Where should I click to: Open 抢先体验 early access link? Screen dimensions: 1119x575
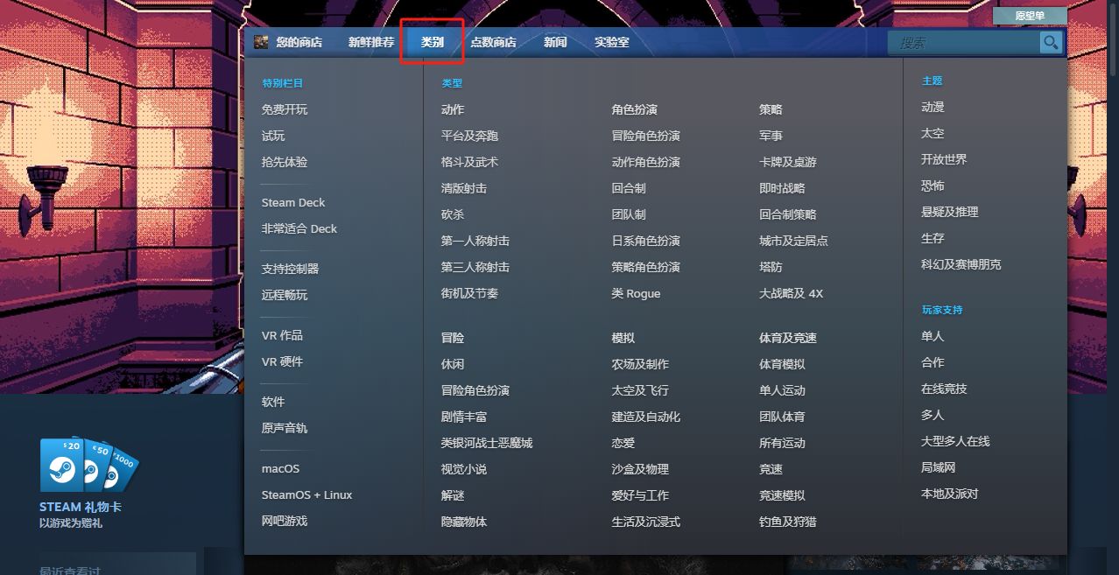[x=285, y=162]
